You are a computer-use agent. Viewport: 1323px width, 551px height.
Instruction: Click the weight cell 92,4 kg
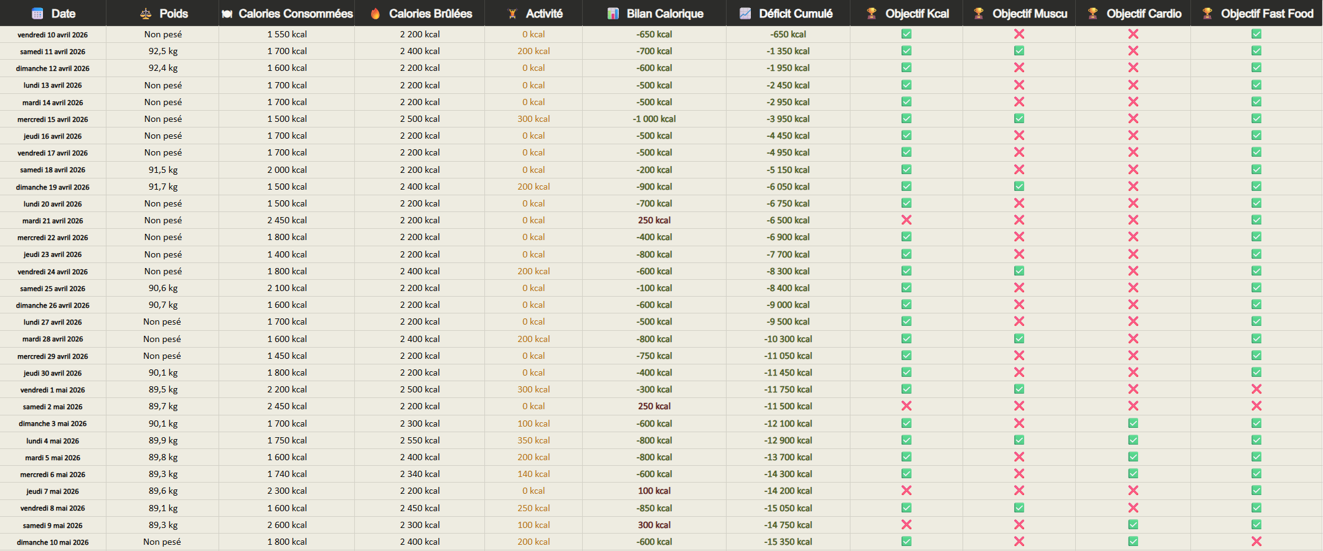tap(163, 68)
